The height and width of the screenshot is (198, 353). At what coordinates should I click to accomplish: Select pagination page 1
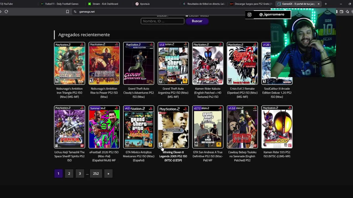click(x=58, y=174)
